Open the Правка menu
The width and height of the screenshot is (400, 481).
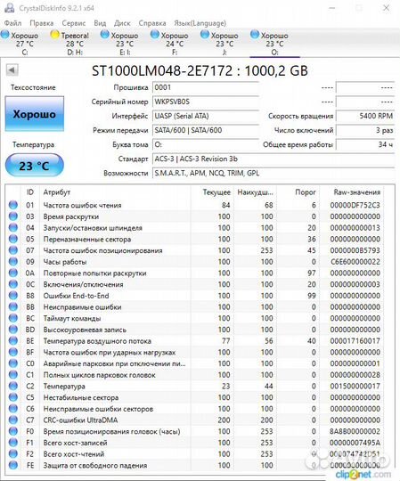point(41,23)
